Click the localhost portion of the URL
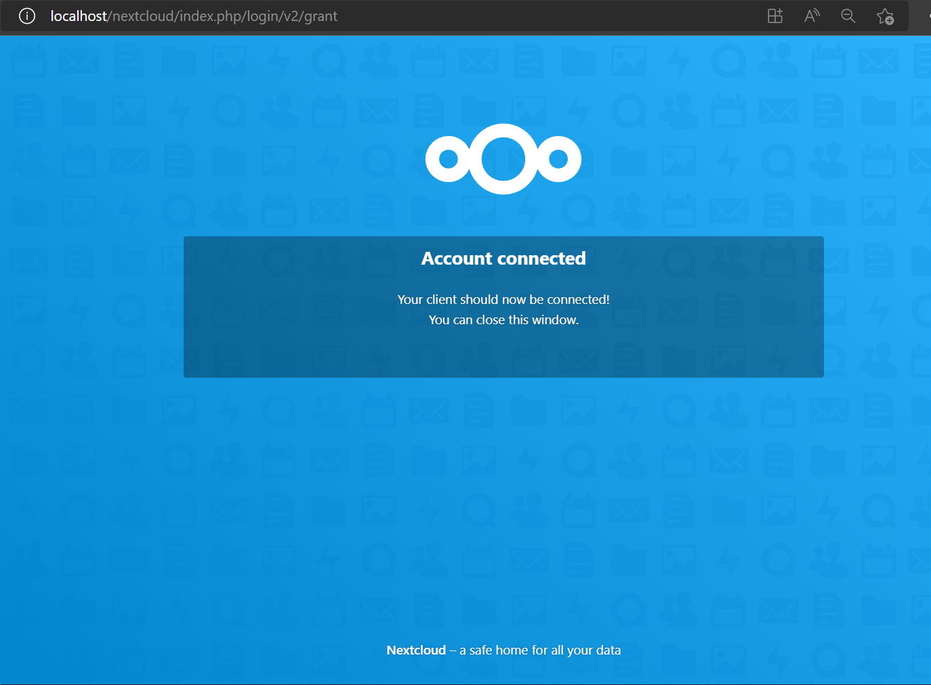Viewport: 931px width, 685px height. [x=79, y=16]
